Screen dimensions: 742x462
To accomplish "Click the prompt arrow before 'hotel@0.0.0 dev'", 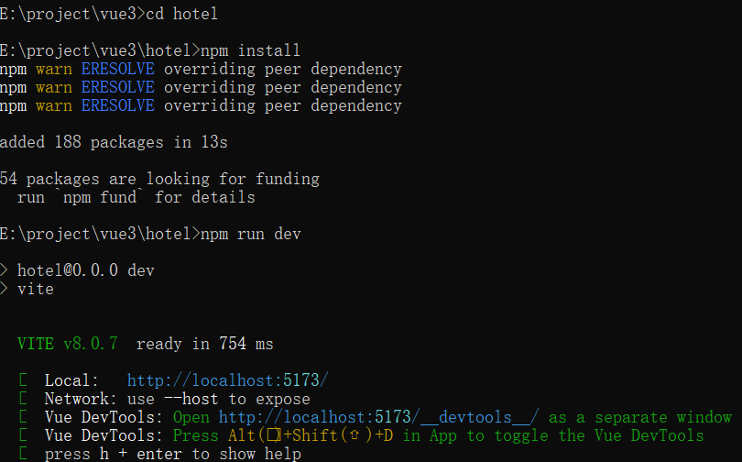I will 5,270.
